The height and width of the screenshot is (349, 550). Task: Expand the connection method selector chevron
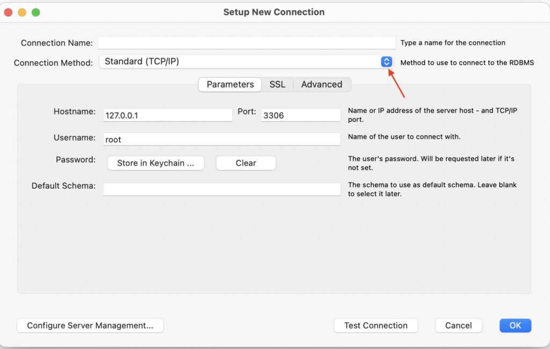386,61
